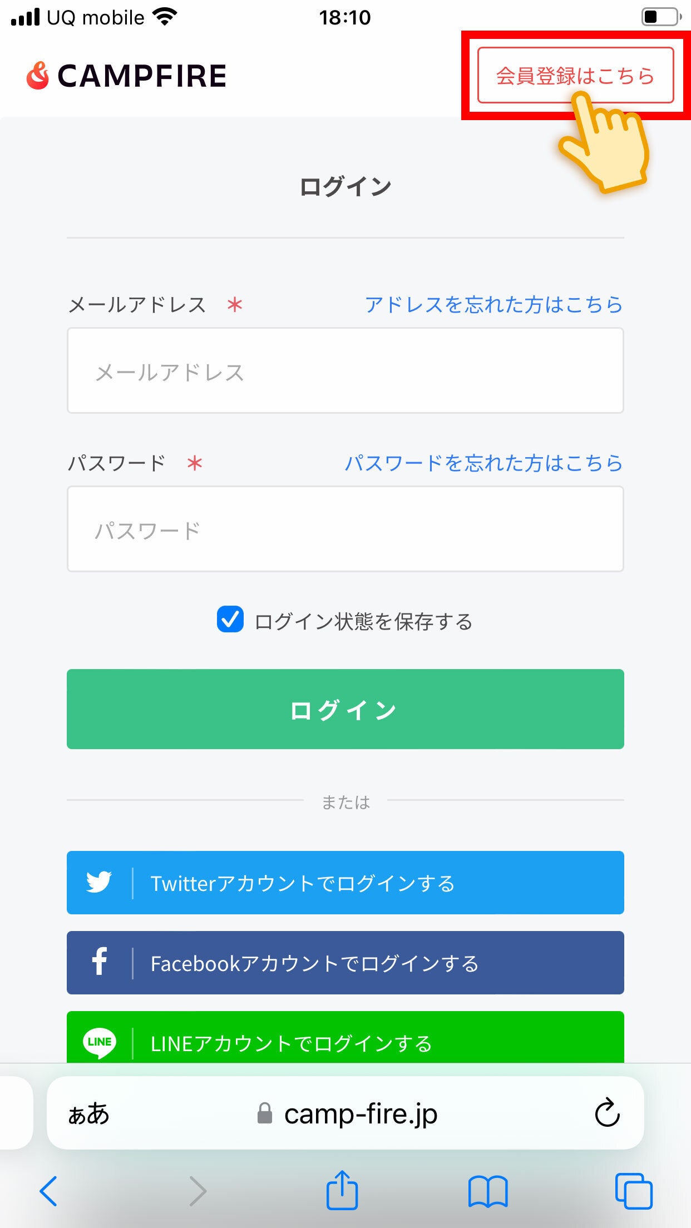
Task: Open the Safari share sheet
Action: pyautogui.click(x=342, y=1191)
